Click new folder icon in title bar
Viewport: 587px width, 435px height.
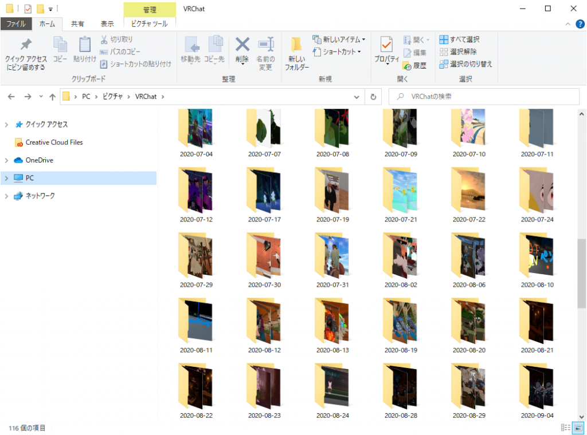40,9
